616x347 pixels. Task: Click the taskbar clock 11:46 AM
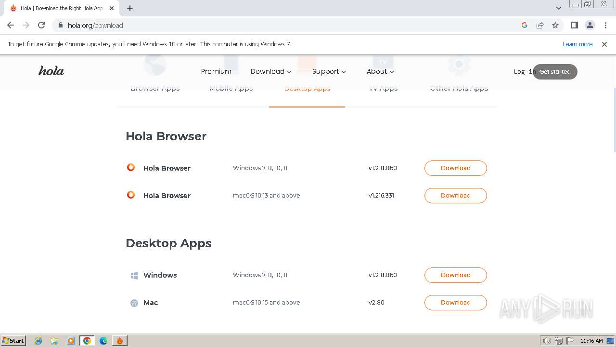pyautogui.click(x=591, y=341)
